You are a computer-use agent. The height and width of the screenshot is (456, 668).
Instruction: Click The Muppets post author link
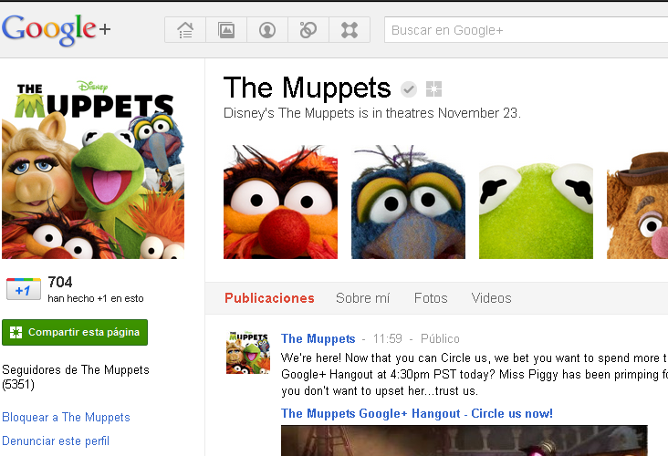coord(318,338)
